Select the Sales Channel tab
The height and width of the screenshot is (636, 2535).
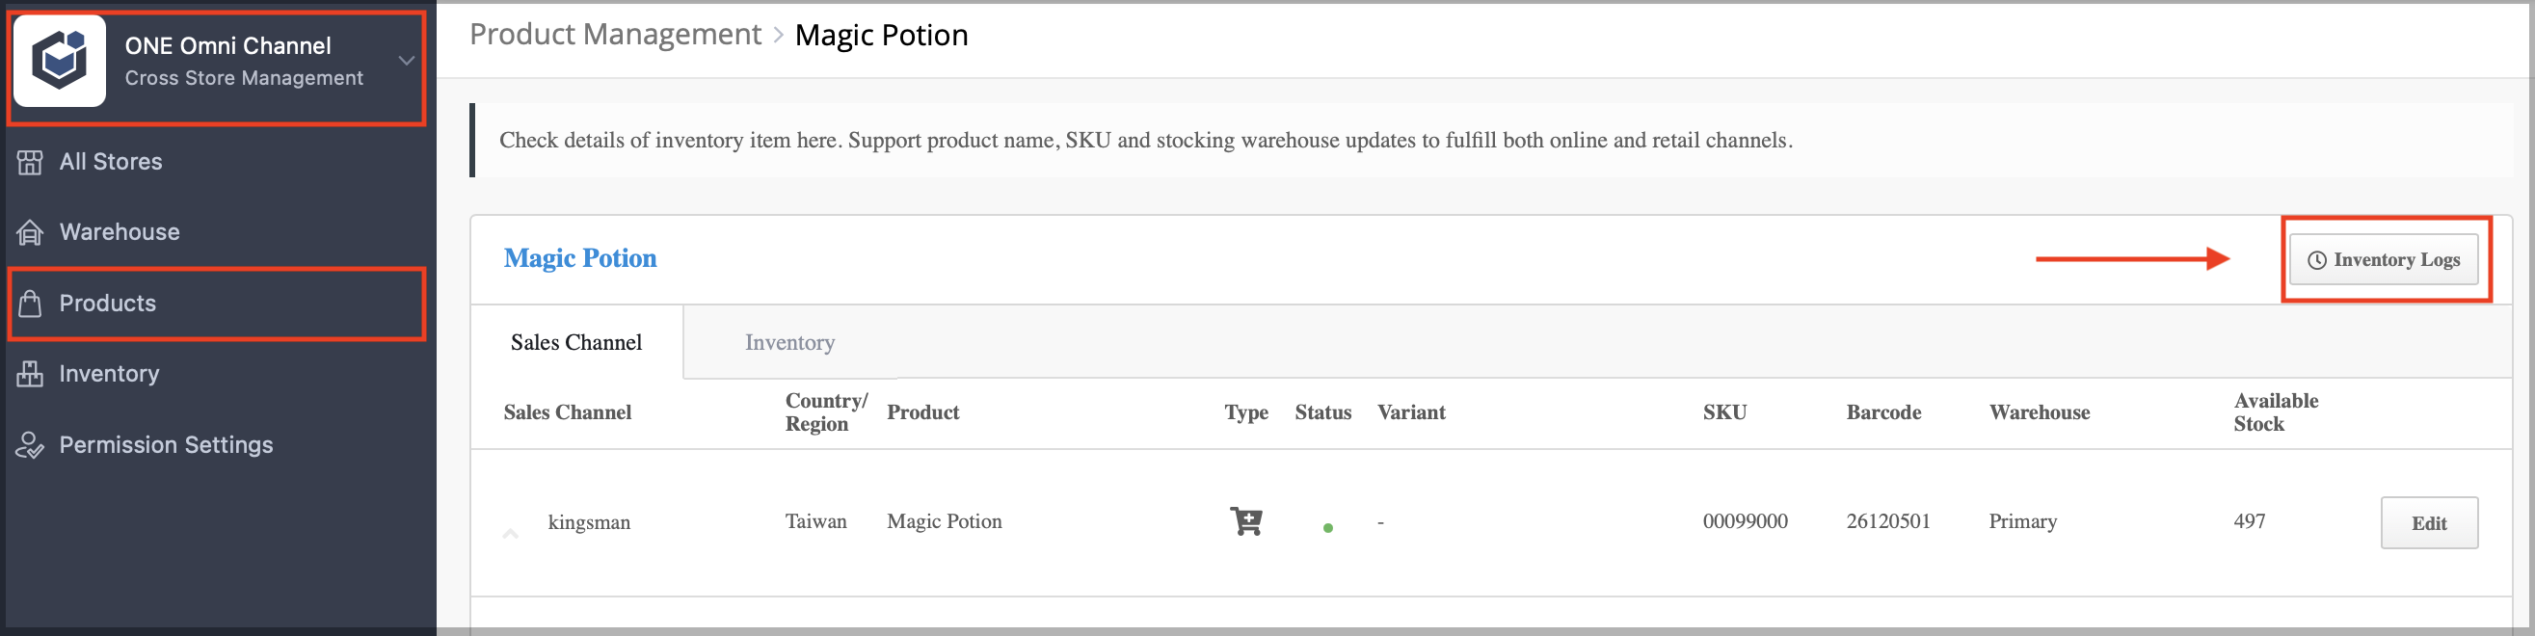click(x=576, y=343)
